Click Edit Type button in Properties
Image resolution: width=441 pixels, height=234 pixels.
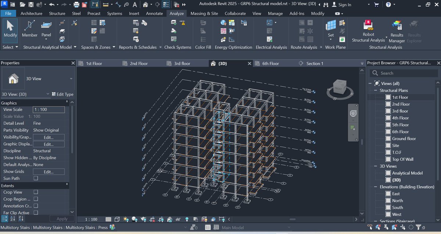[x=62, y=94]
